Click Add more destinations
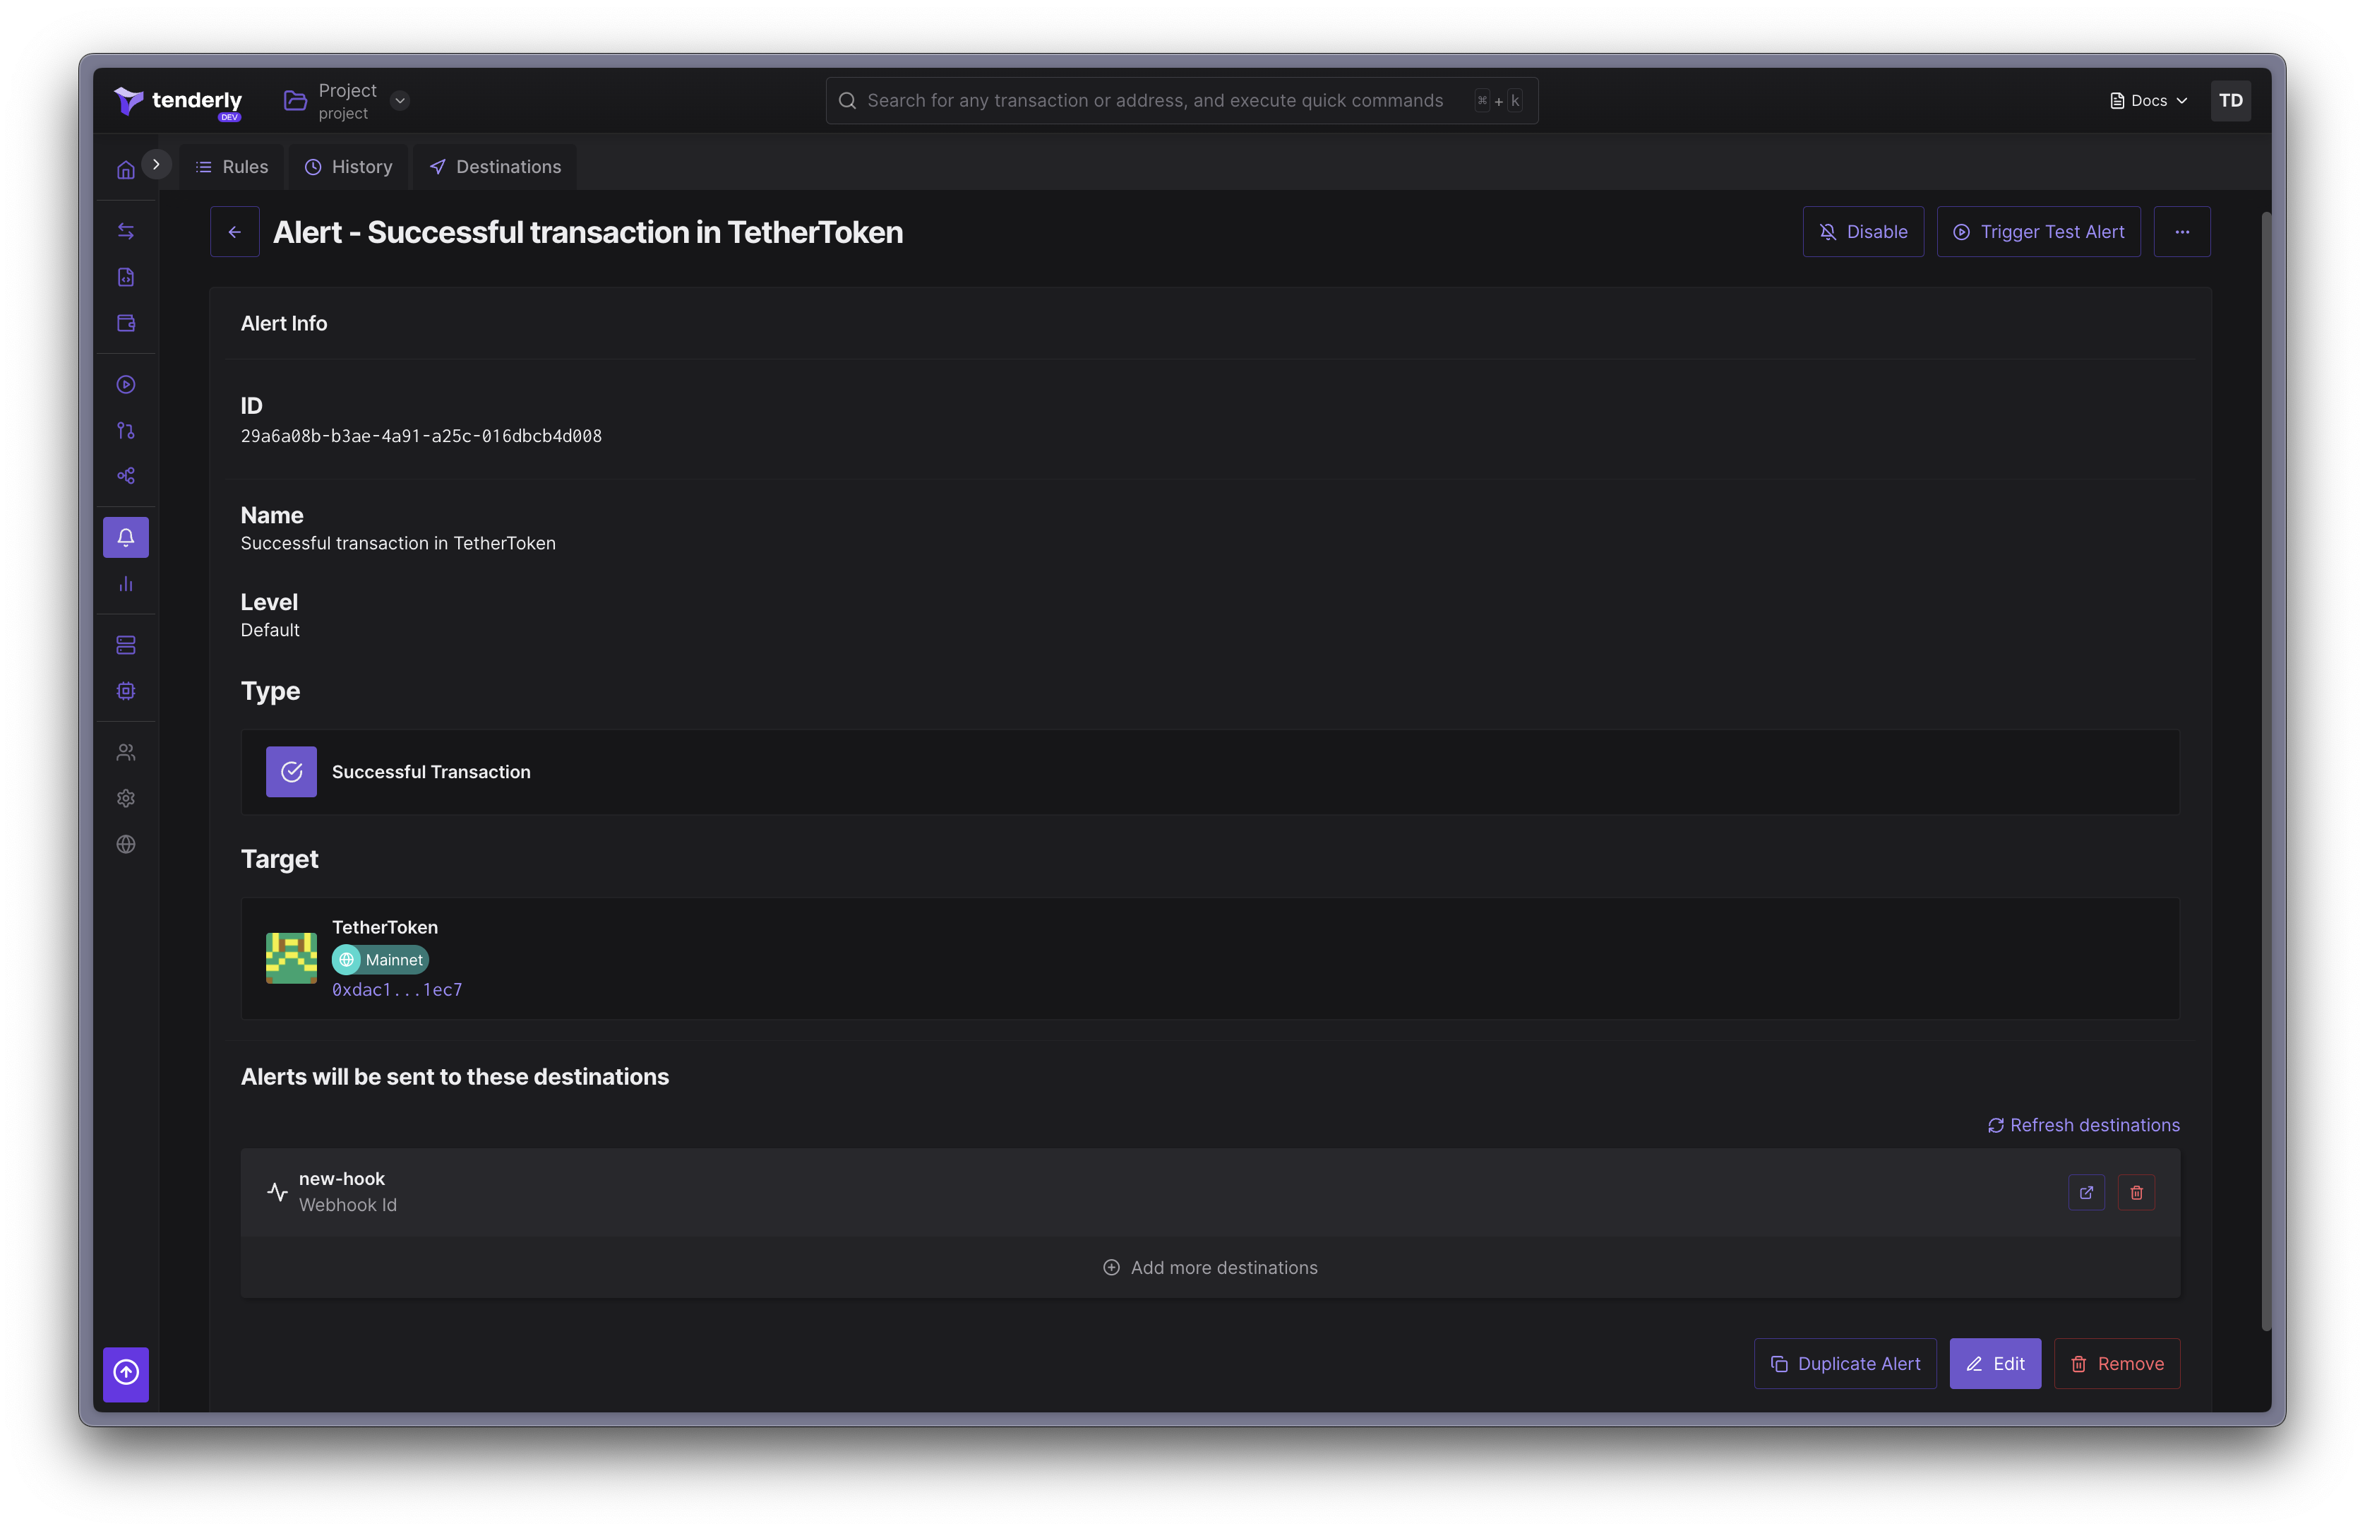The width and height of the screenshot is (2365, 1531). 1210,1268
